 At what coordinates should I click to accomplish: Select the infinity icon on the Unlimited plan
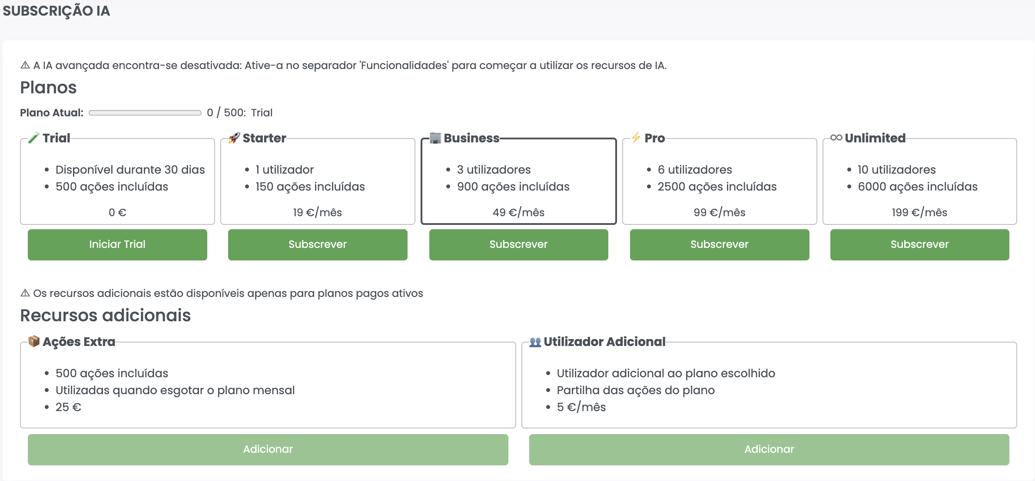pyautogui.click(x=837, y=138)
